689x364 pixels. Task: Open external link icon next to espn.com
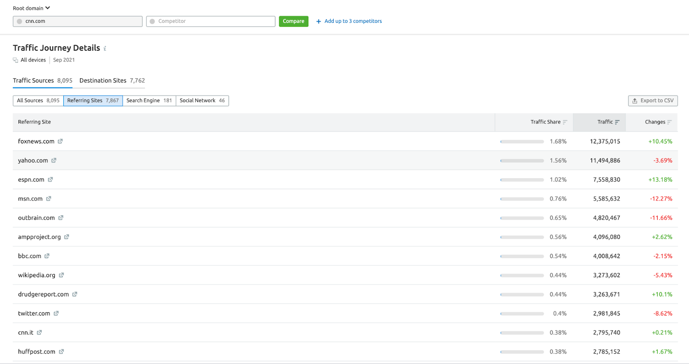click(x=50, y=179)
